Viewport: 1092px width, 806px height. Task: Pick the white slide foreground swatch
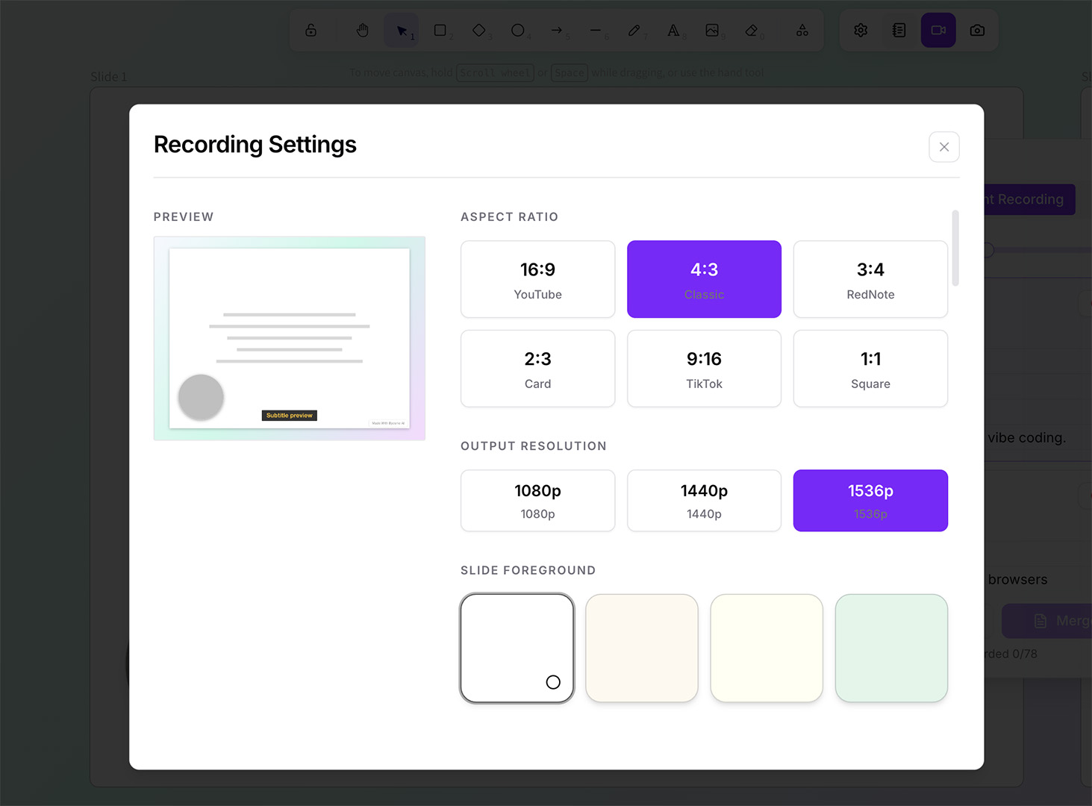tap(517, 648)
